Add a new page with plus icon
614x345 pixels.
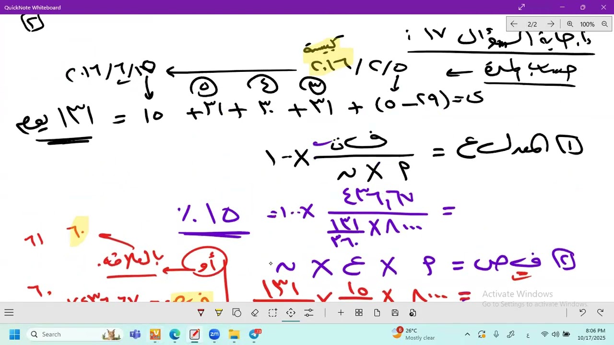341,313
